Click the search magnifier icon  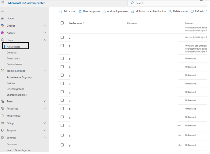pos(132,3)
